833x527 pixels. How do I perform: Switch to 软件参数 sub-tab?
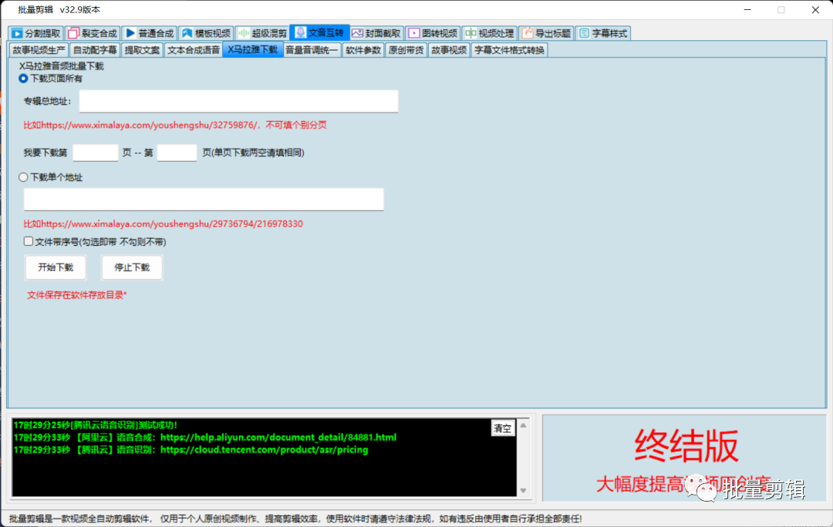tap(363, 50)
